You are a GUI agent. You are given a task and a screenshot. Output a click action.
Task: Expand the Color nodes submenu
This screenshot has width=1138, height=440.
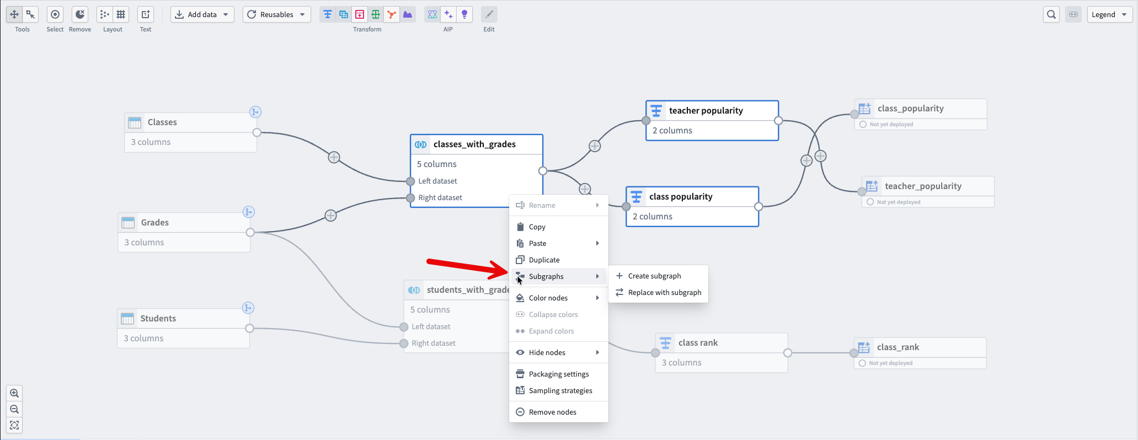pos(559,298)
